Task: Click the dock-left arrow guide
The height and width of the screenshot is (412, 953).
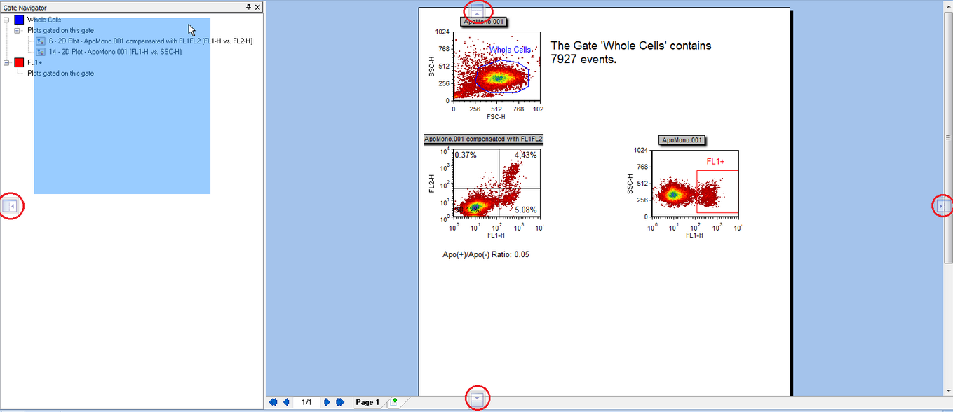Action: 11,206
